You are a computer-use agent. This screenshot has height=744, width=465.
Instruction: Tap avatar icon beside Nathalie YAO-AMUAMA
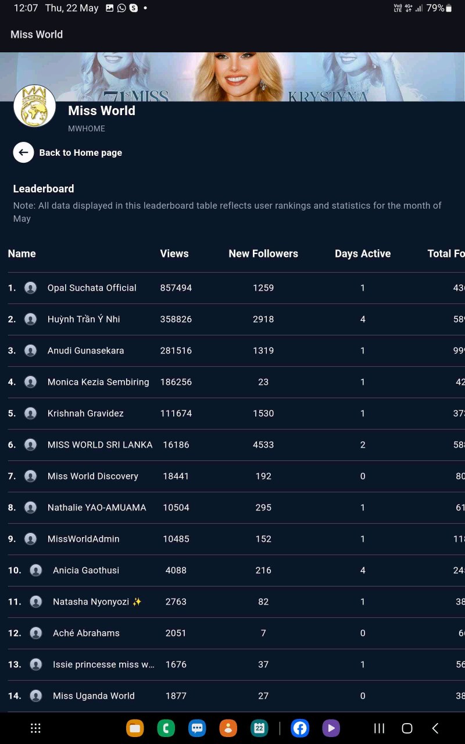[30, 507]
